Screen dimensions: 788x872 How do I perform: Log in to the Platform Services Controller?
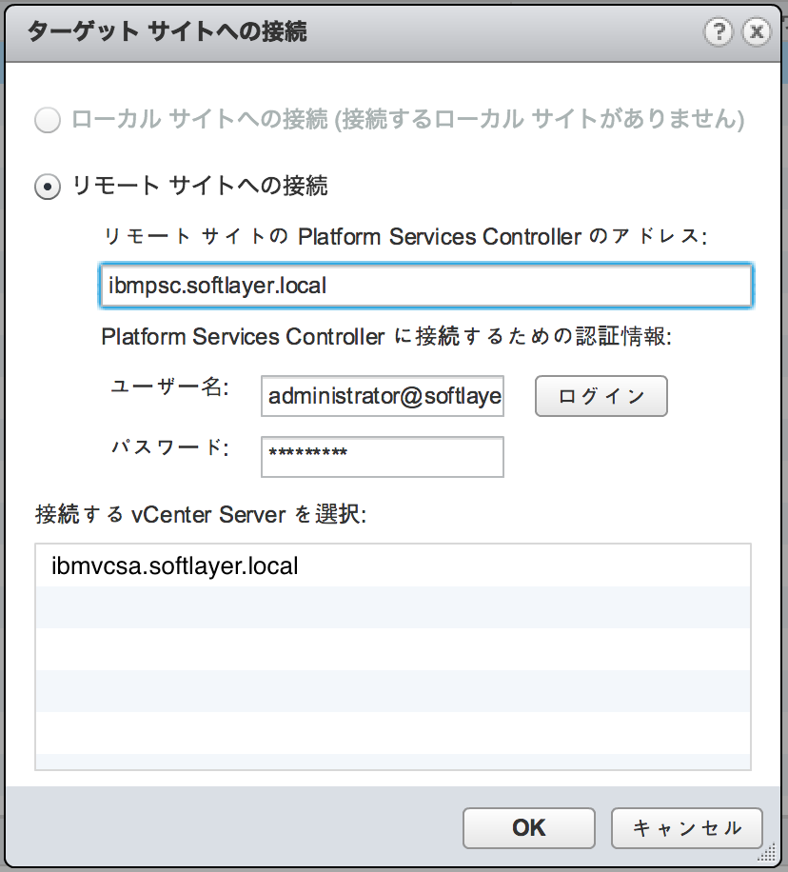point(601,396)
